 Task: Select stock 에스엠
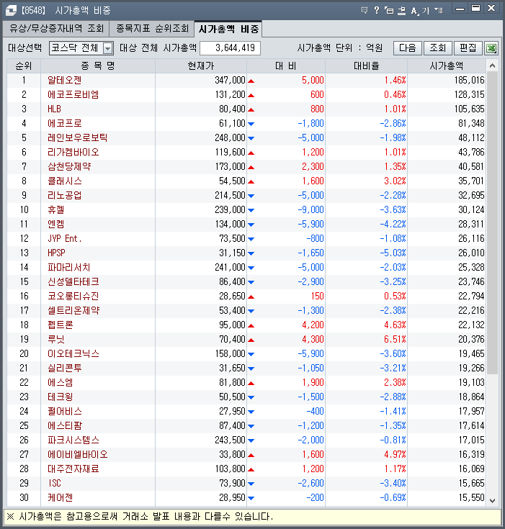pos(60,383)
